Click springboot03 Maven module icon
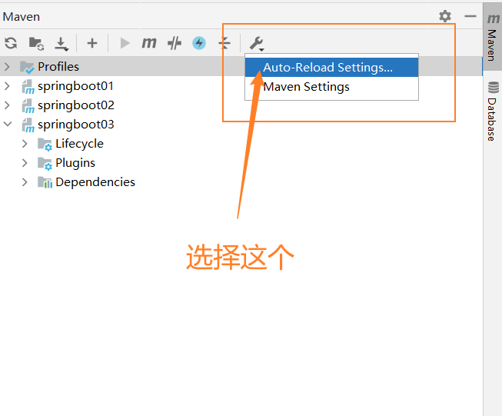The image size is (502, 416). 28,125
